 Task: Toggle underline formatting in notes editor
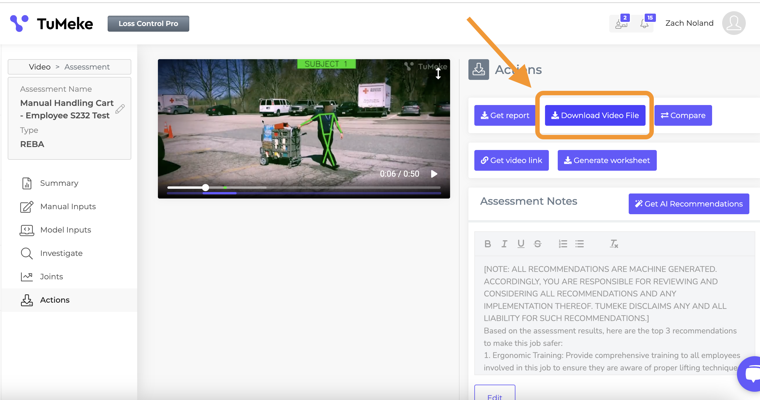(x=521, y=244)
